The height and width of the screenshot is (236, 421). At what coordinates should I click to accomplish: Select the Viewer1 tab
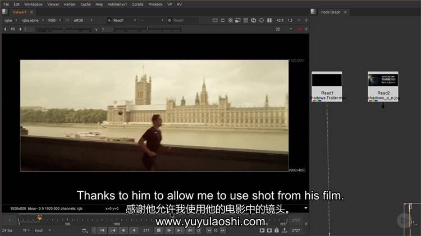click(20, 12)
